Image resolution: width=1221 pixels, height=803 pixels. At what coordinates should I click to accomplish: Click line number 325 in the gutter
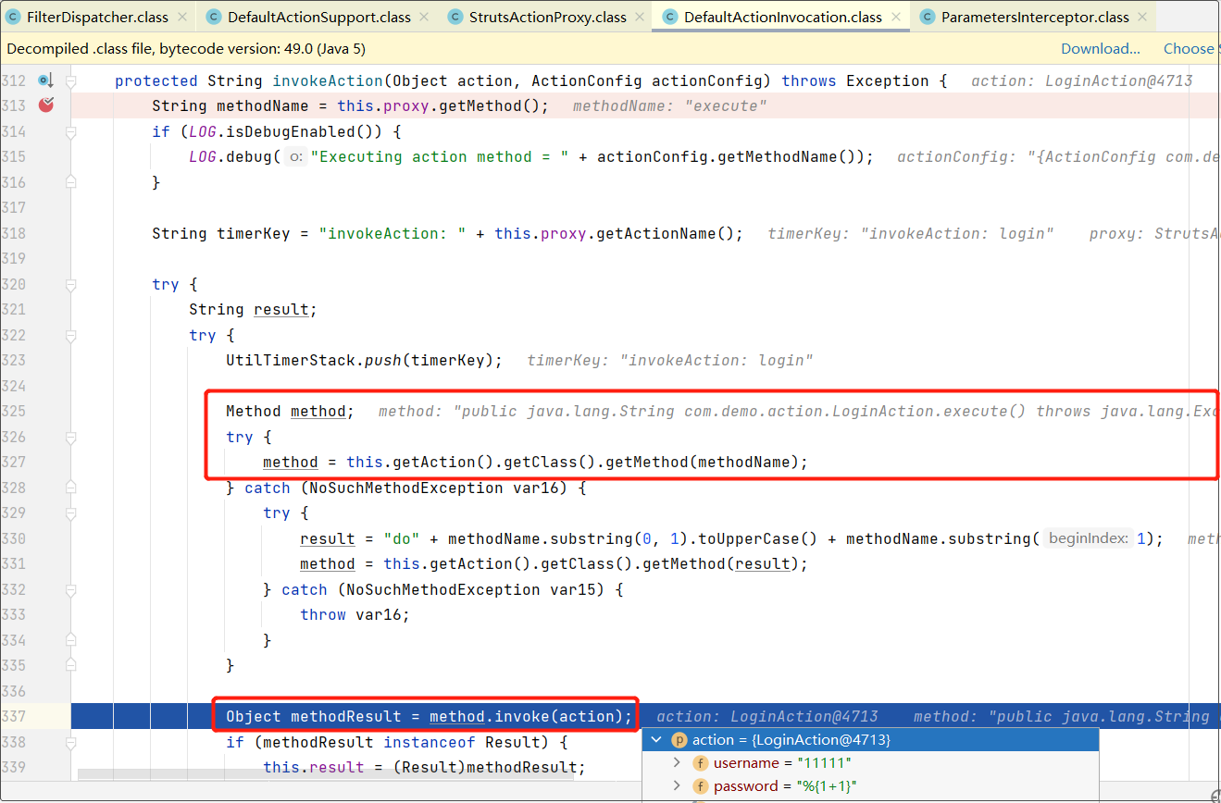click(x=14, y=411)
